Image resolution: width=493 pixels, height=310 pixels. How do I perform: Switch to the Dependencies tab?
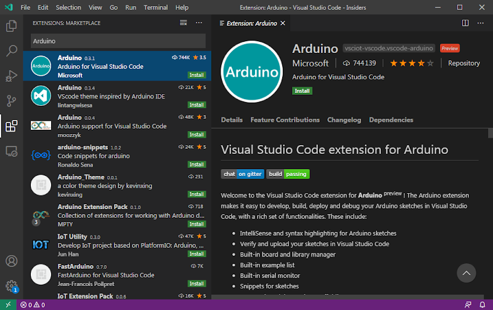tap(391, 120)
